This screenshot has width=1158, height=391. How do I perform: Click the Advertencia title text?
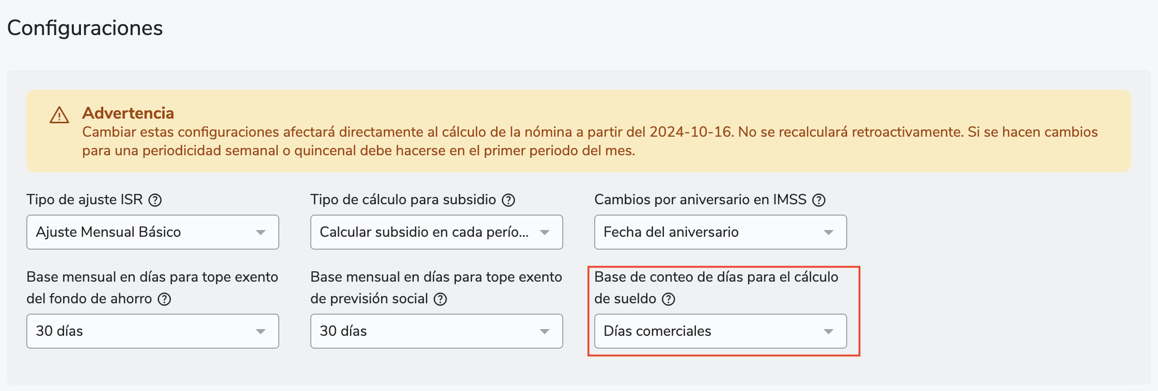pos(128,113)
